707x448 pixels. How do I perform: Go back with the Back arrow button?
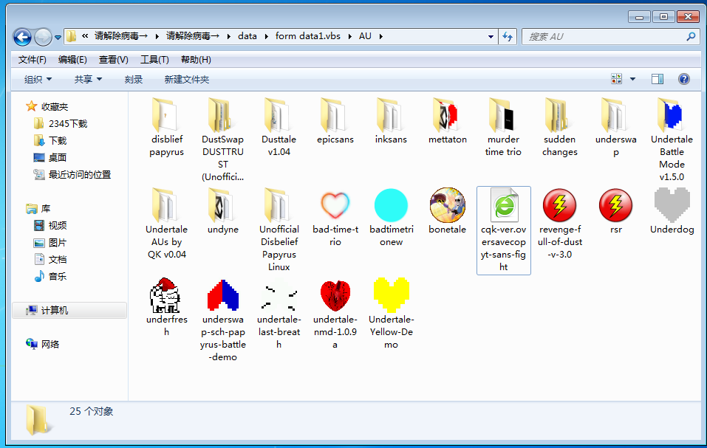coord(22,37)
